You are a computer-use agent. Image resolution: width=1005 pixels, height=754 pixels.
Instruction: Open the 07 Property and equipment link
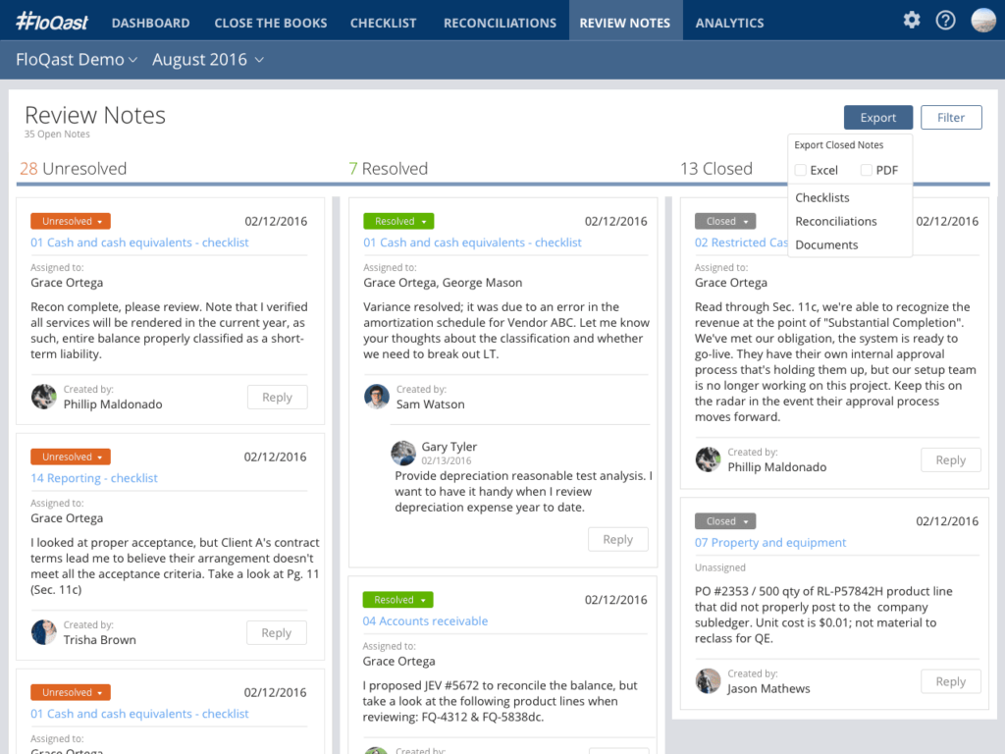point(770,542)
